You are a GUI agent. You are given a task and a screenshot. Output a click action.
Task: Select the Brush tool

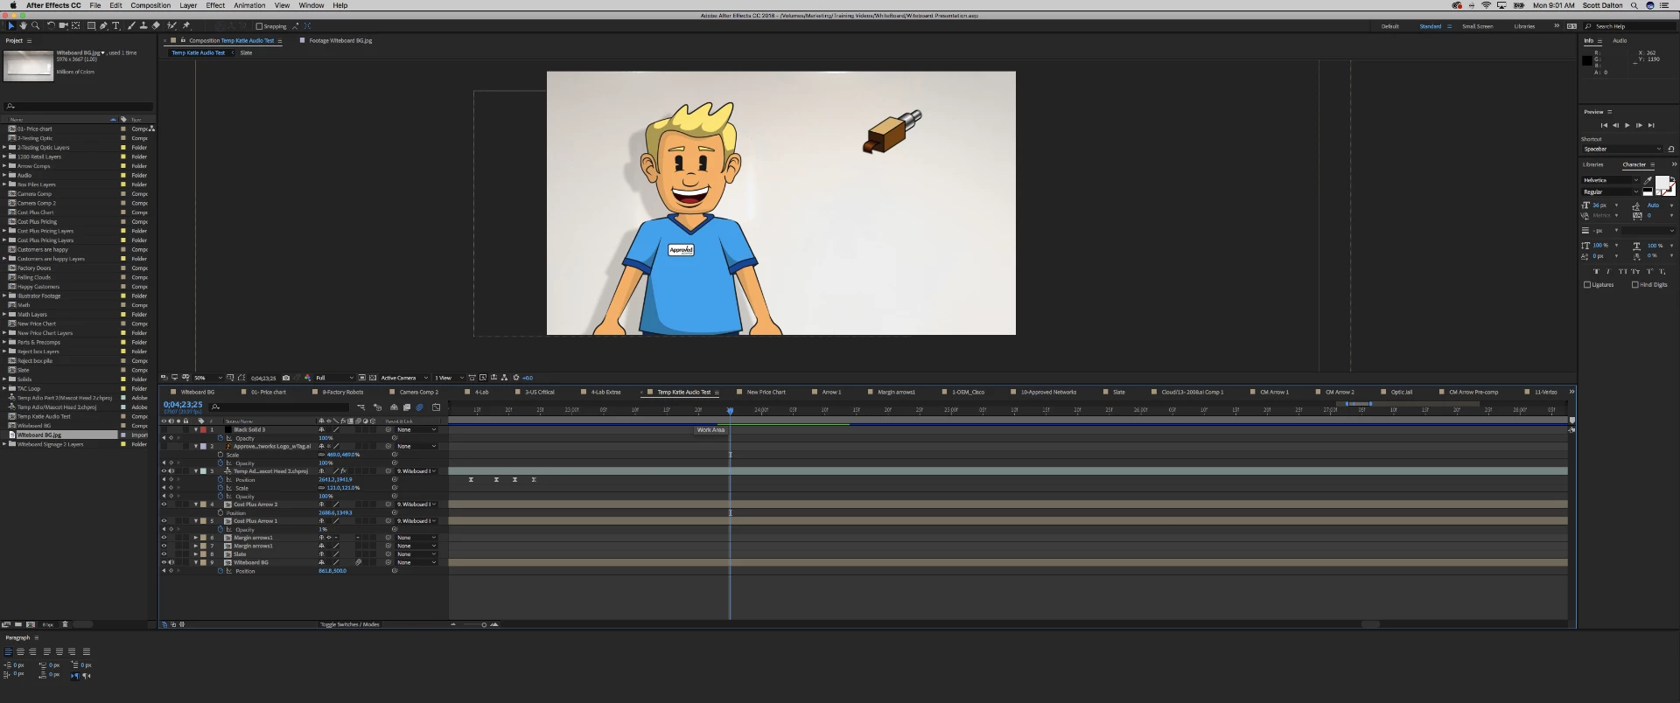[x=131, y=25]
